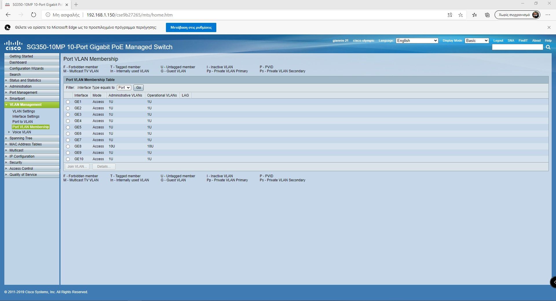Click the browser back arrow

[x=8, y=15]
